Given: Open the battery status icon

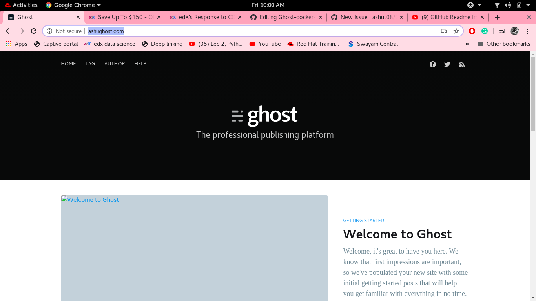Looking at the screenshot, I should pyautogui.click(x=519, y=5).
